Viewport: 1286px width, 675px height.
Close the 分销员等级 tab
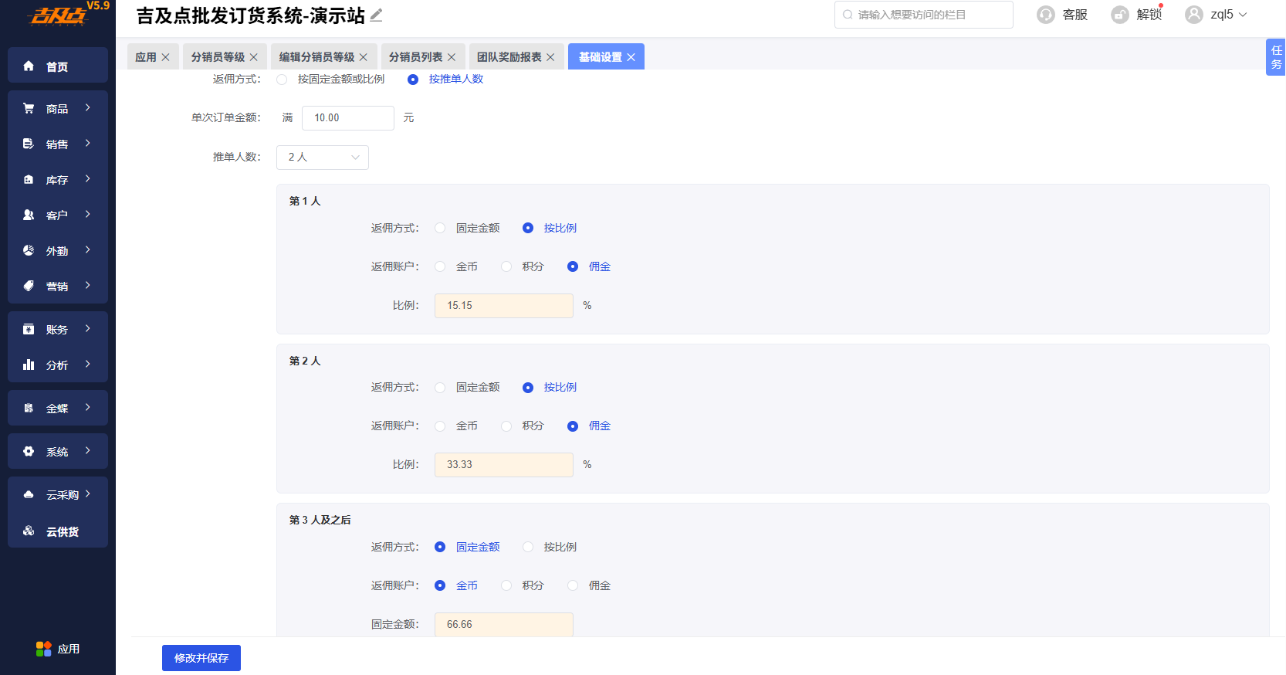coord(253,57)
